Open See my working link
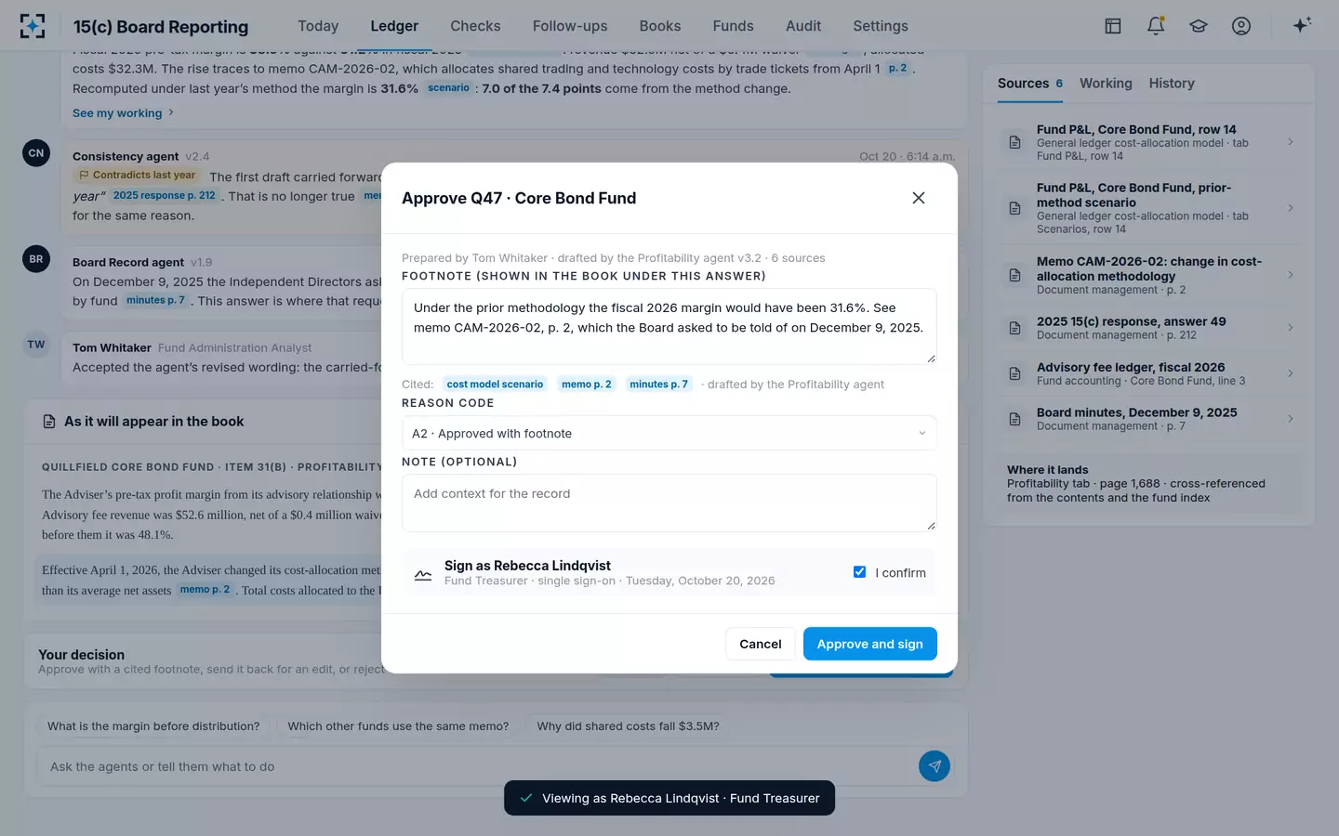This screenshot has width=1339, height=836. (x=123, y=113)
